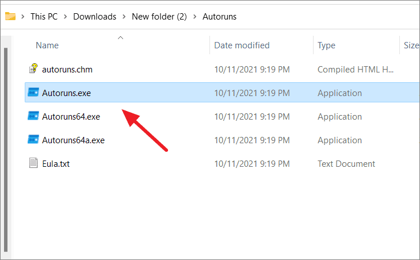The height and width of the screenshot is (260, 420).
Task: Click chevron before This PC breadcrumb
Action: tap(23, 17)
